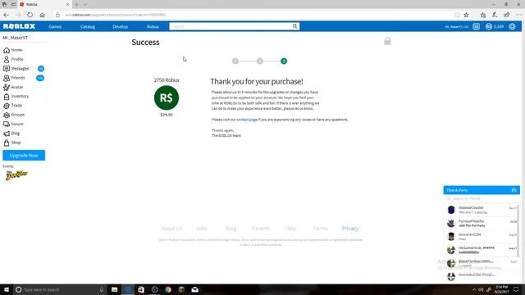Click the Parents footer link
525x295 pixels.
(x=261, y=229)
